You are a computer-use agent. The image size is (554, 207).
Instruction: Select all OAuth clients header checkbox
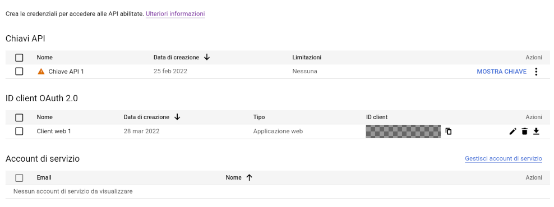tap(19, 117)
